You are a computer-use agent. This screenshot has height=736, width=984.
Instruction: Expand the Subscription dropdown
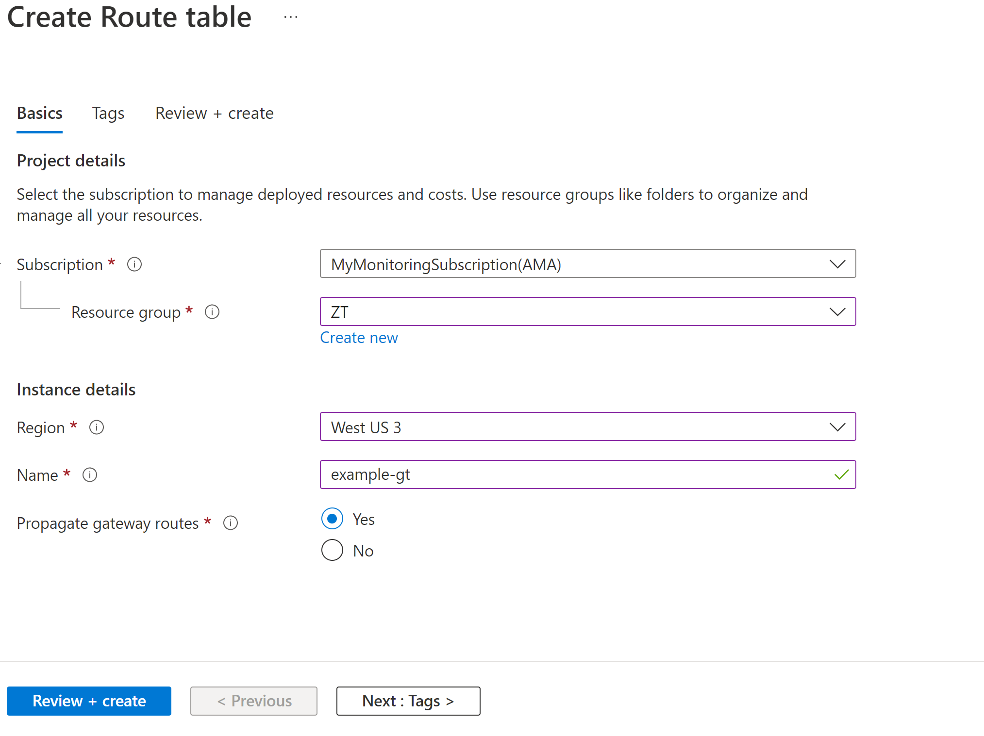pyautogui.click(x=588, y=263)
